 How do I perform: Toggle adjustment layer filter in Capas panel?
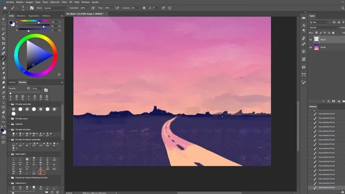(x=339, y=22)
